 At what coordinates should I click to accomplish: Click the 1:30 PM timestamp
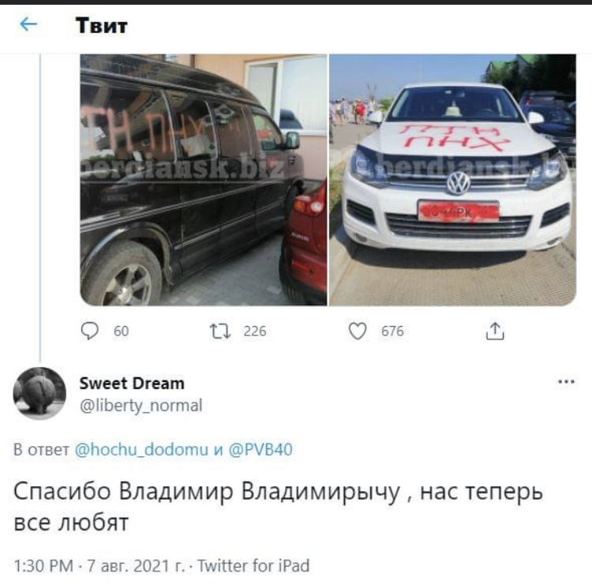(x=43, y=566)
